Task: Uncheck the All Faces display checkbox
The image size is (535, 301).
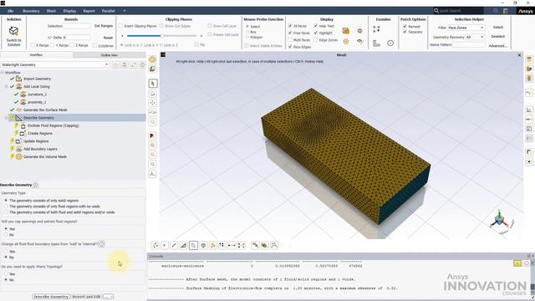Action: (x=290, y=26)
